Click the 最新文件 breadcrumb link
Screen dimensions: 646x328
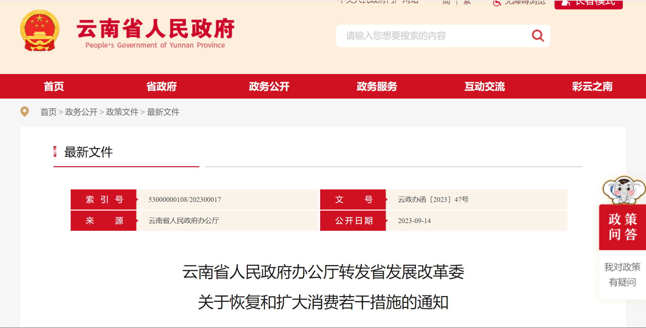pos(163,112)
